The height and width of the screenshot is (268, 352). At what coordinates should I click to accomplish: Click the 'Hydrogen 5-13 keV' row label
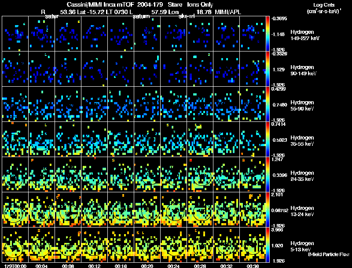(302, 246)
